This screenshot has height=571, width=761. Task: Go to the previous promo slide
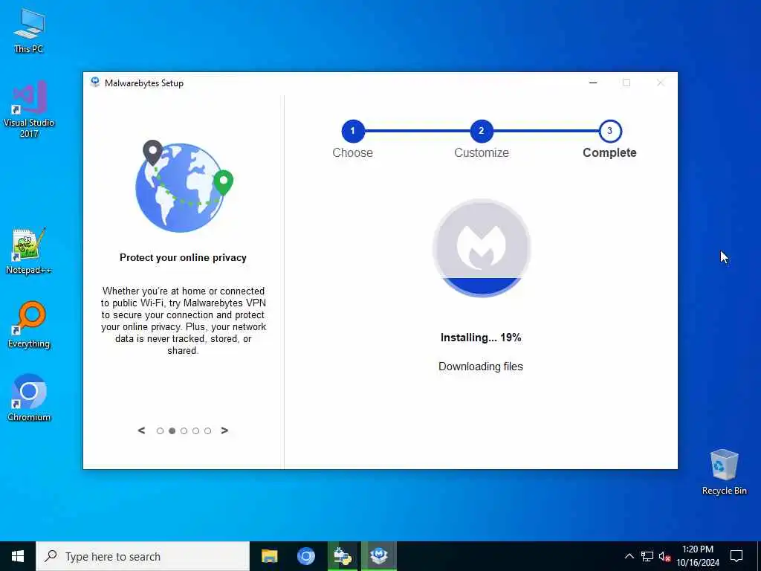pyautogui.click(x=141, y=430)
